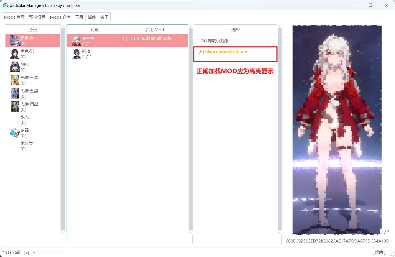Open the 关于 tab
The width and height of the screenshot is (395, 257).
104,17
